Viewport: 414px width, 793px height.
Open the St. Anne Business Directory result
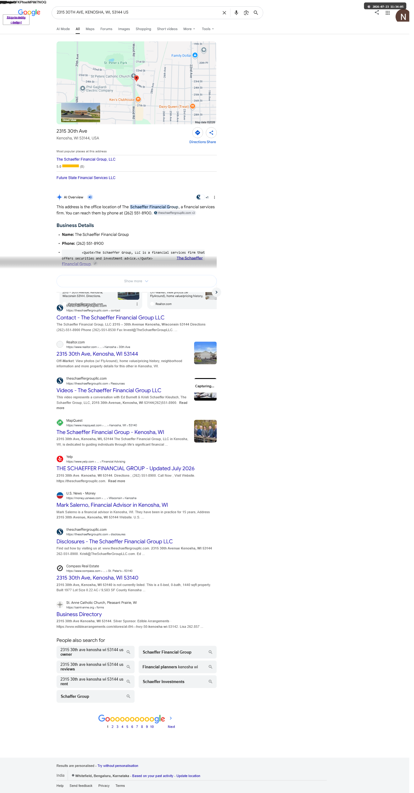(79, 615)
